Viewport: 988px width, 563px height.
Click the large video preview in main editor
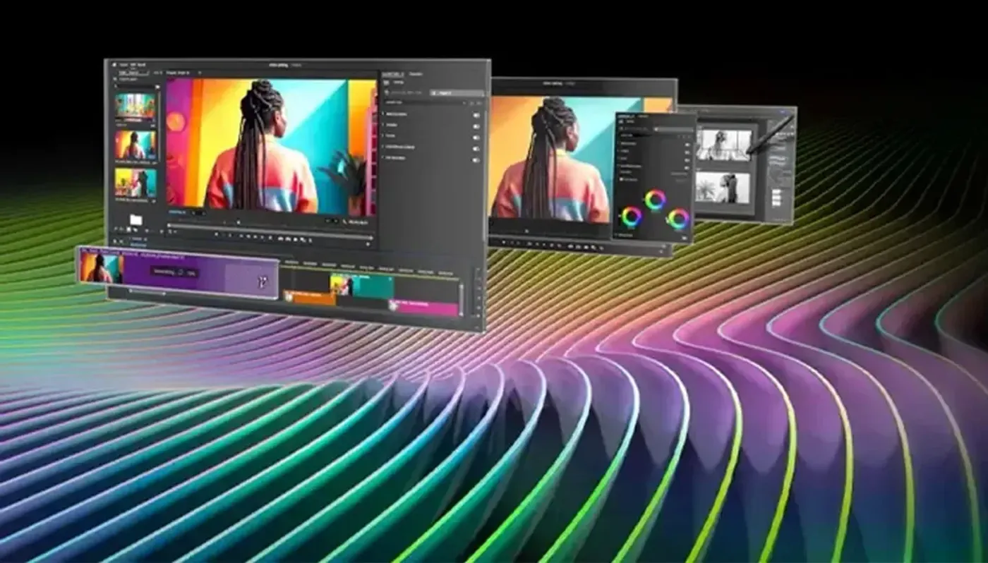pos(271,147)
